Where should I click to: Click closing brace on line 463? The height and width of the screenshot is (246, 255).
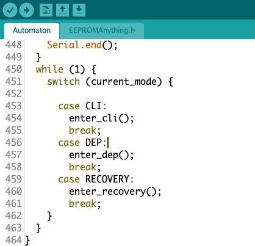(x=38, y=228)
